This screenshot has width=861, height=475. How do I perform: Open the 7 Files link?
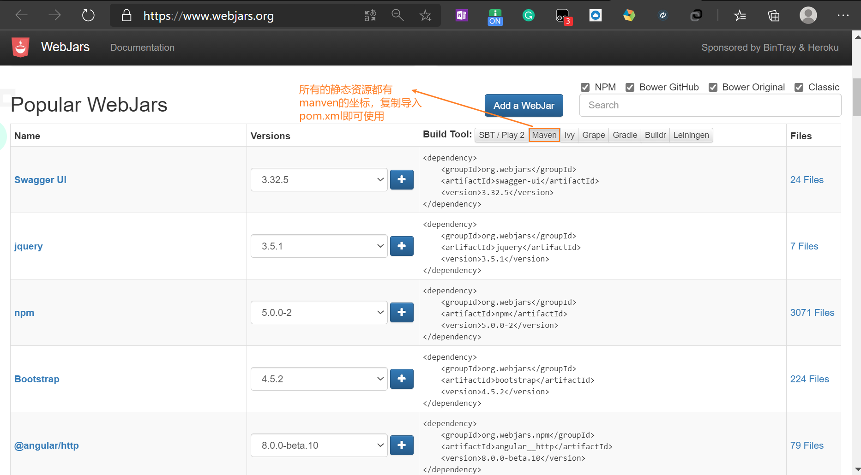coord(804,246)
